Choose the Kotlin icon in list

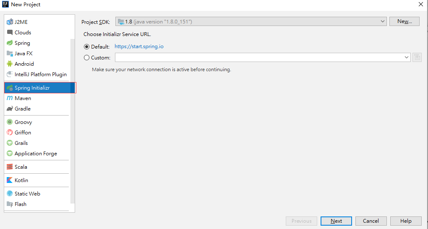click(x=10, y=180)
